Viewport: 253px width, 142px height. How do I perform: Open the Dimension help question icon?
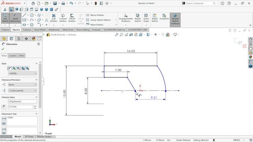point(38,44)
